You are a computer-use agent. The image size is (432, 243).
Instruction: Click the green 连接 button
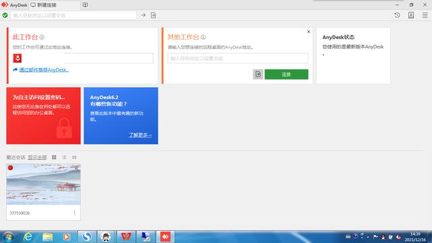286,74
